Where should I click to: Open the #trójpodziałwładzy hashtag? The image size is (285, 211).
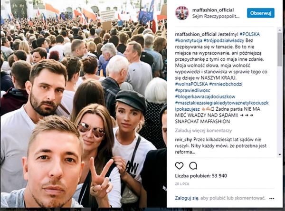coord(224,40)
